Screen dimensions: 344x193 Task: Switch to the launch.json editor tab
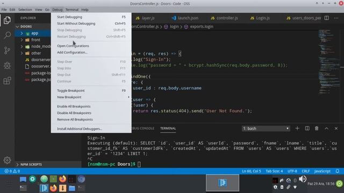point(185,18)
